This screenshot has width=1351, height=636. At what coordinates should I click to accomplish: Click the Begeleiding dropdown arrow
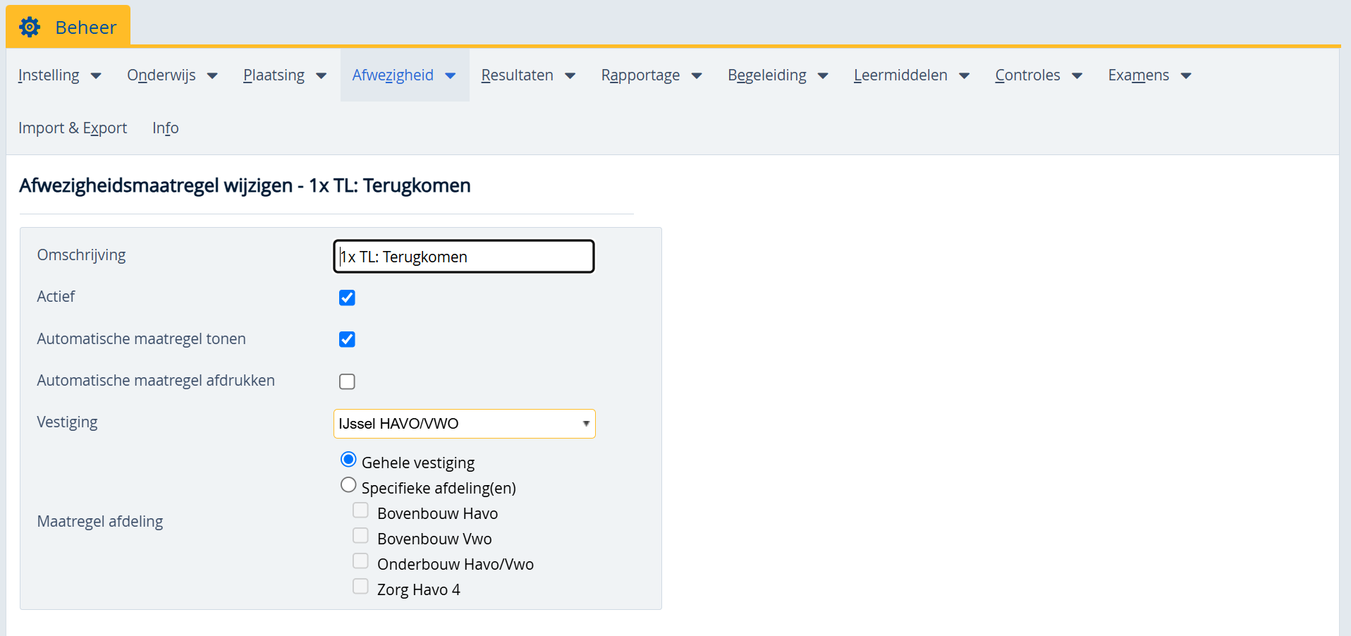pos(823,76)
